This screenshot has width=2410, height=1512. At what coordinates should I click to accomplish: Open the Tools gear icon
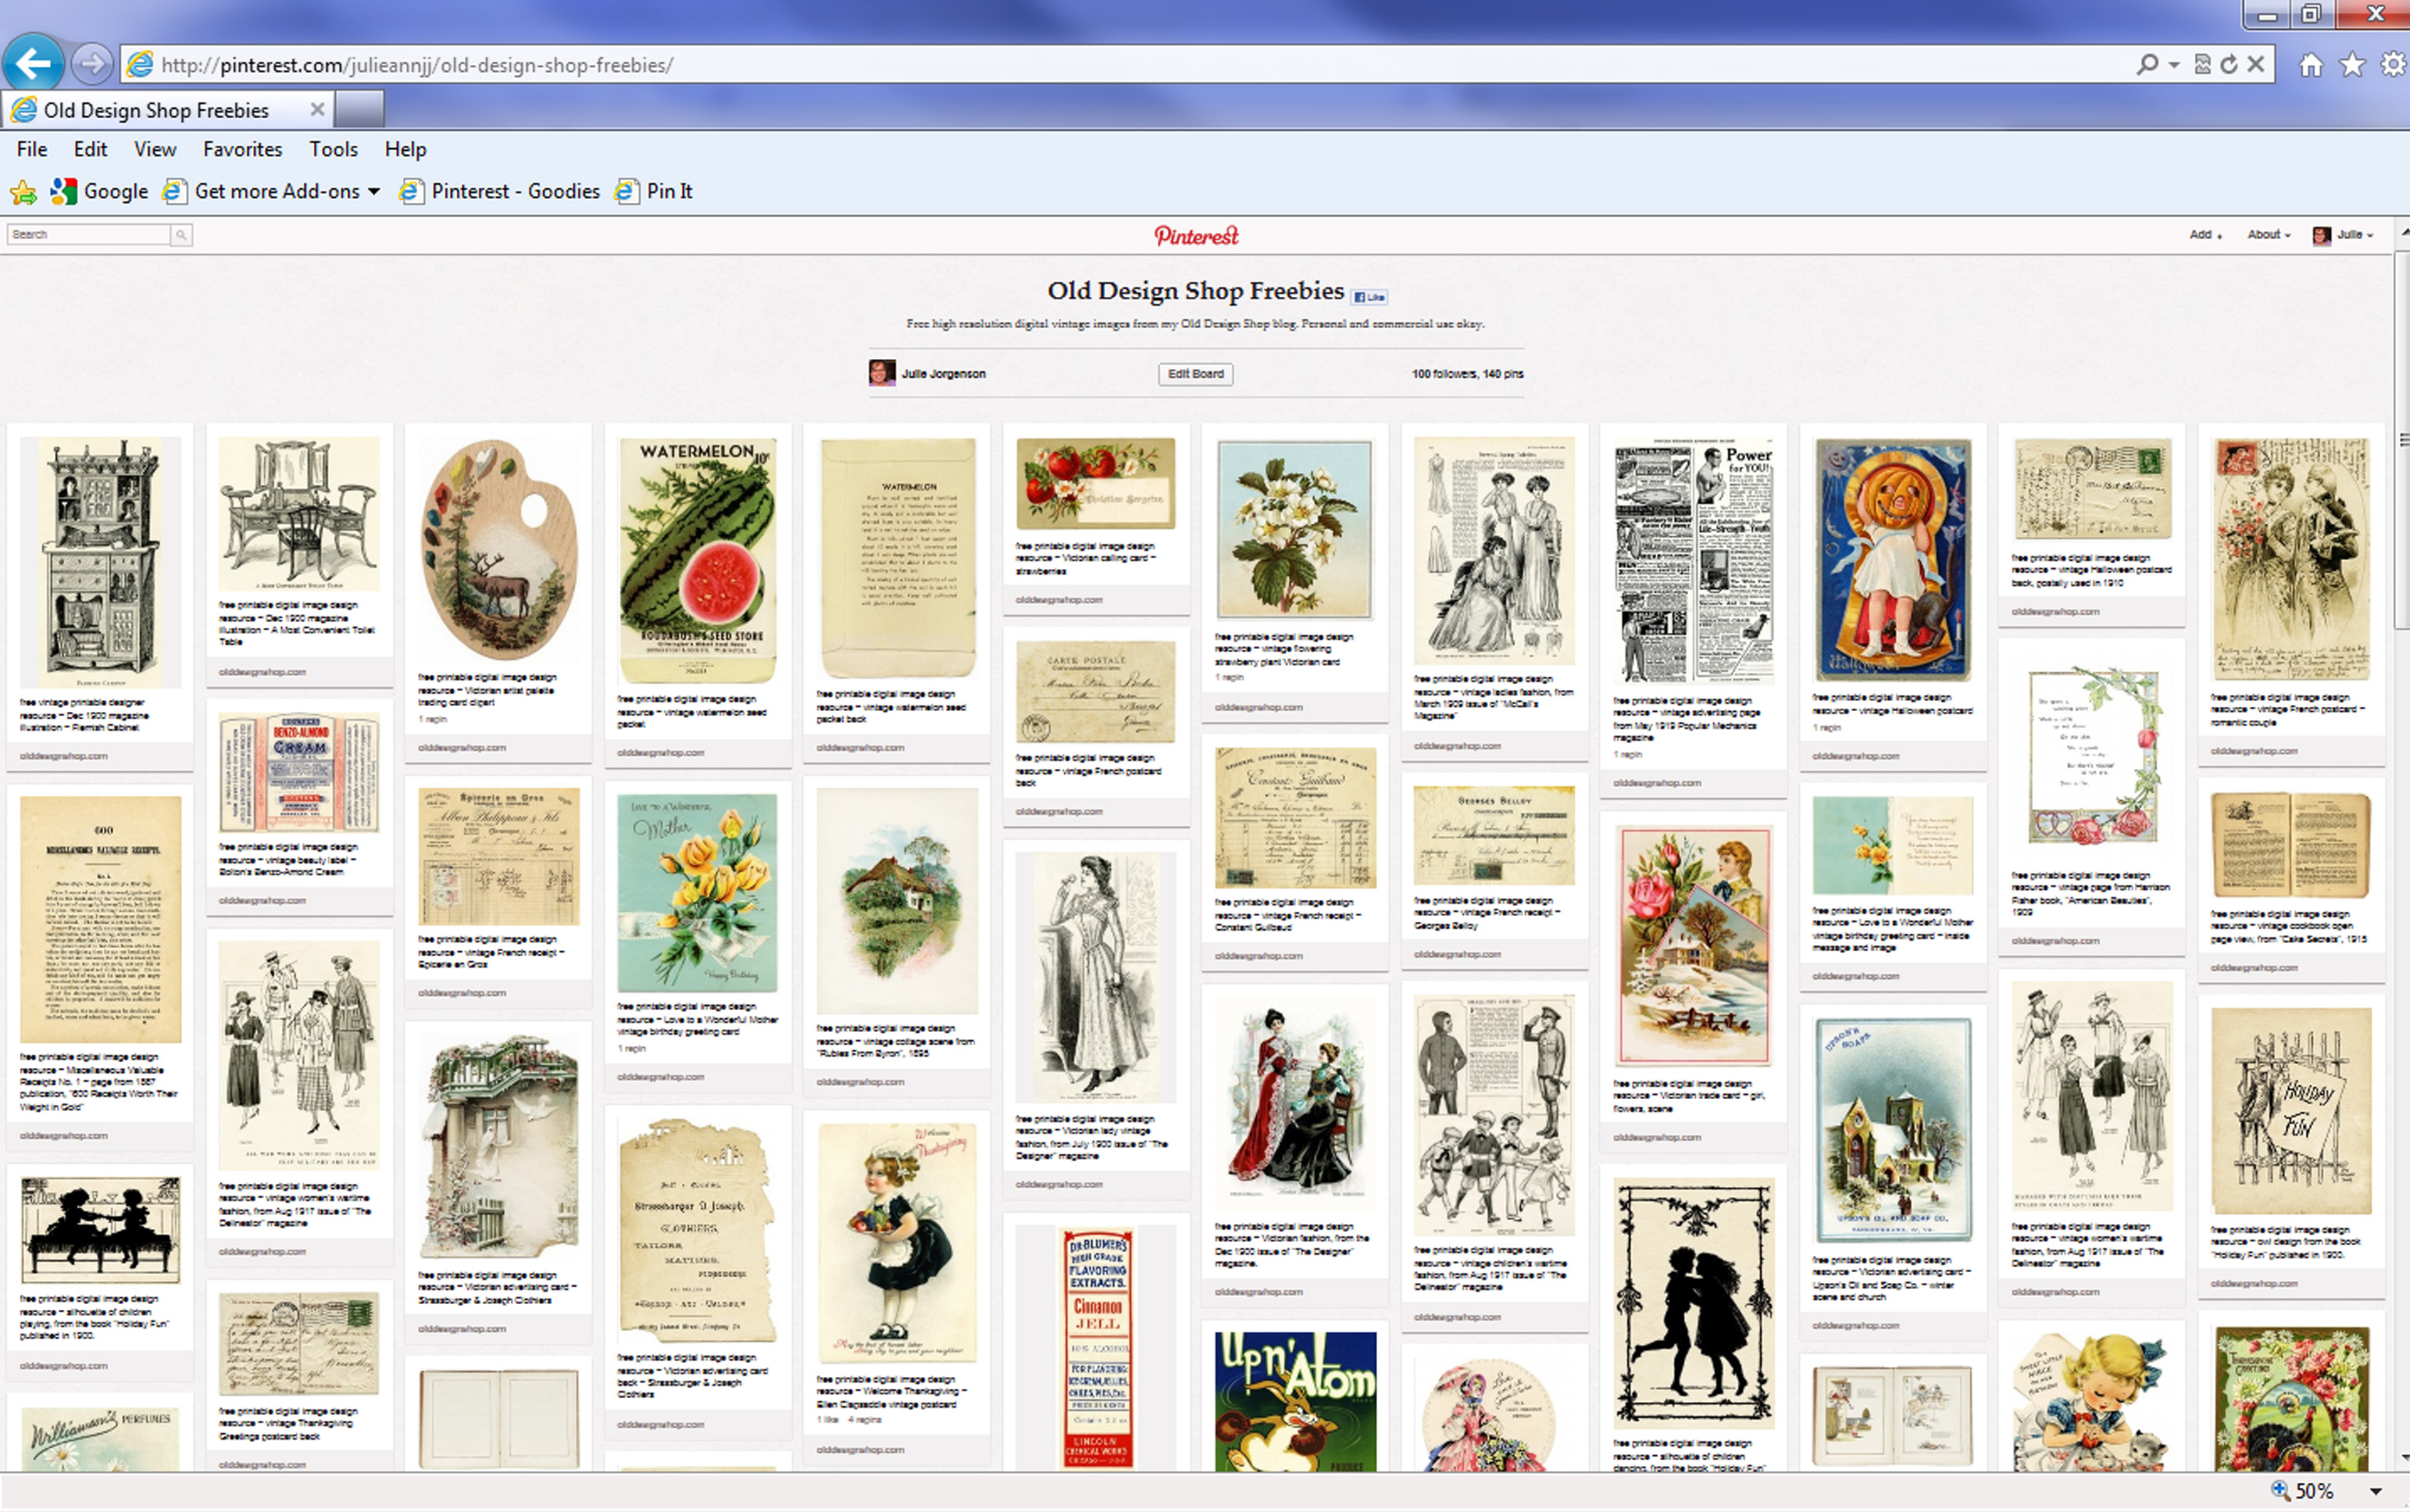2393,65
